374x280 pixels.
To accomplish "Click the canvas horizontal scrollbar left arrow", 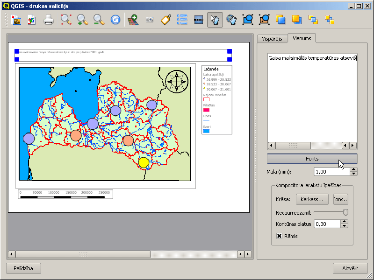I will click(11, 254).
